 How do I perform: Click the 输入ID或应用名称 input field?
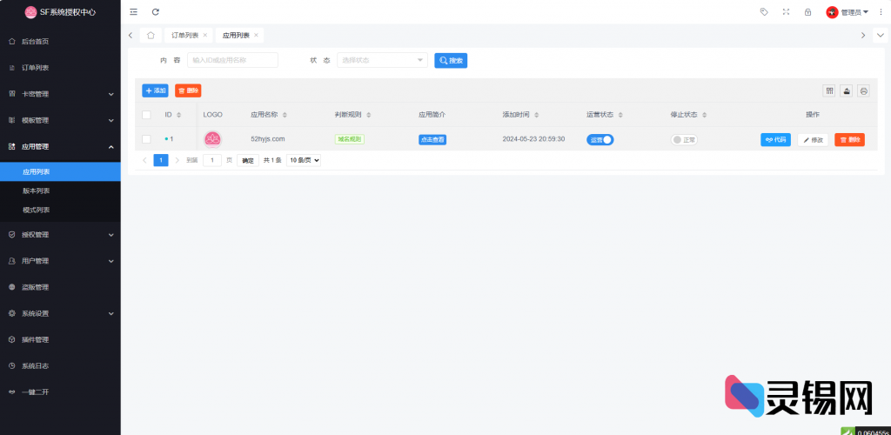pos(232,60)
